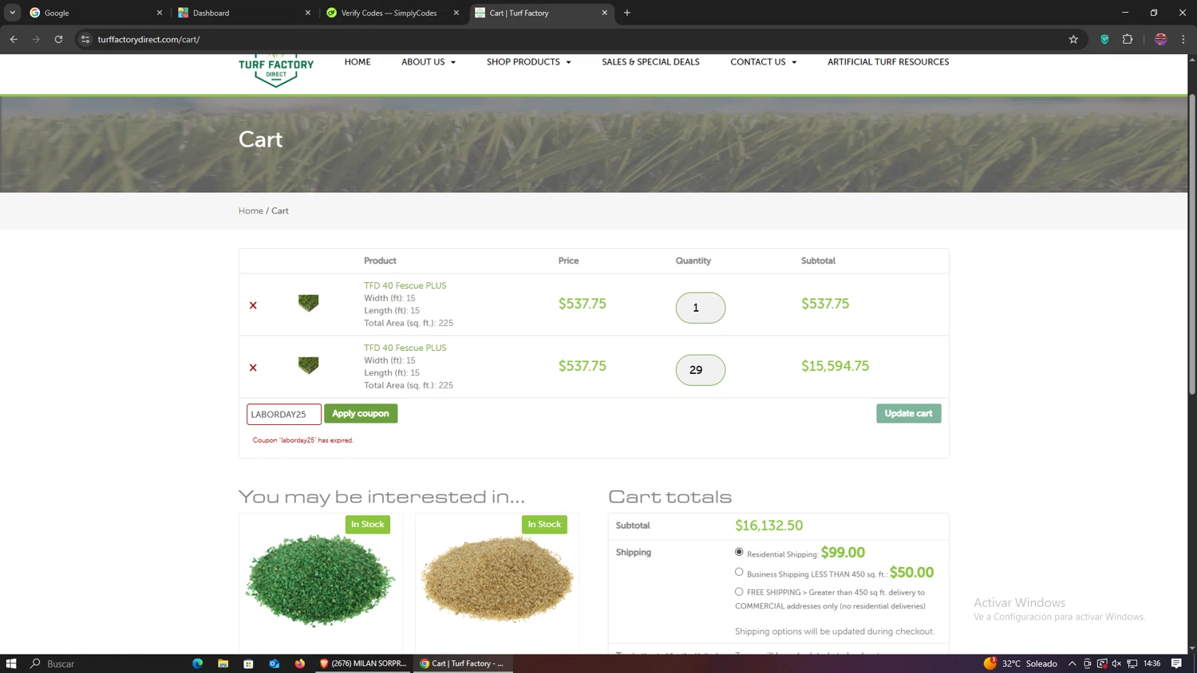Click the $16,132.50 subtotal amount
Screen dimensions: 1197x673
click(769, 525)
